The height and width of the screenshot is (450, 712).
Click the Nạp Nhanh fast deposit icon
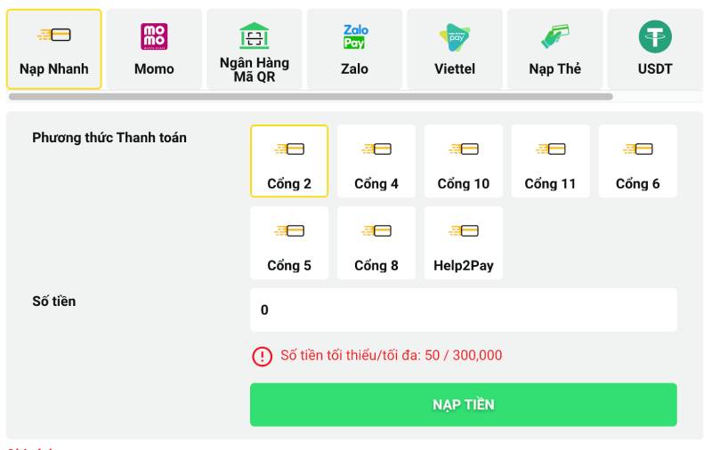pos(54,36)
